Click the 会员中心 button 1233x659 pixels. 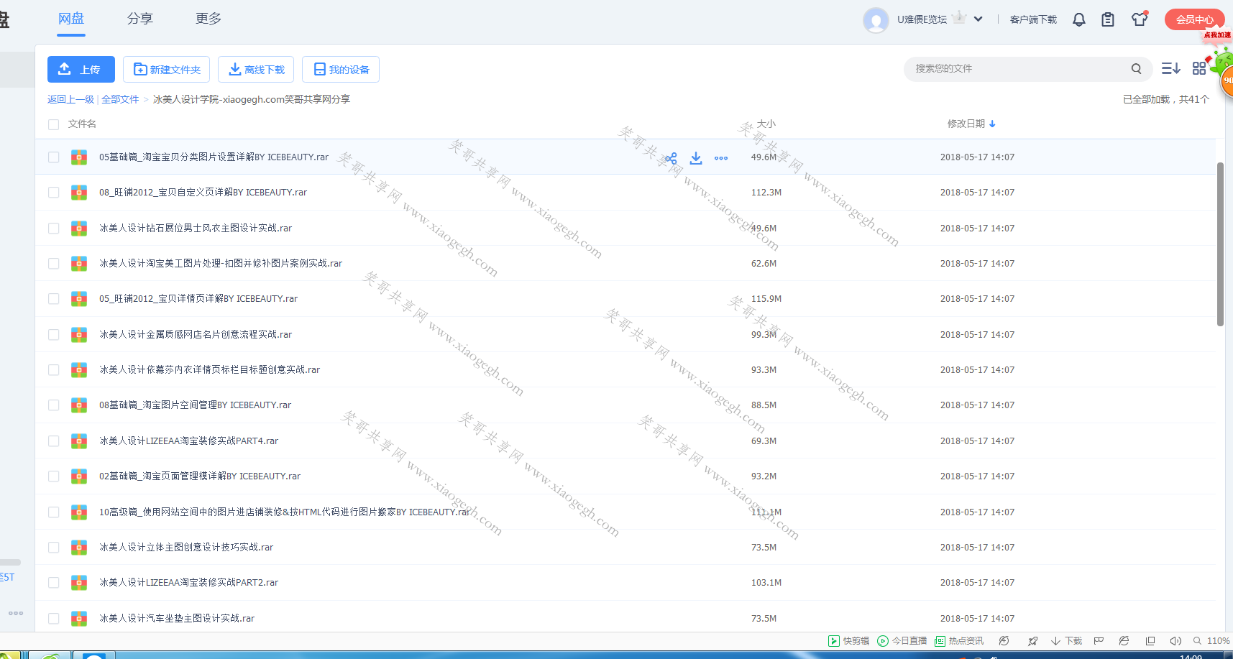coord(1194,19)
